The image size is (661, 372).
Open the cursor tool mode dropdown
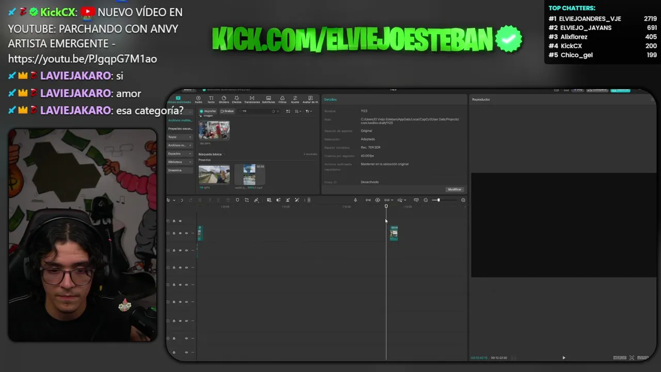click(174, 200)
